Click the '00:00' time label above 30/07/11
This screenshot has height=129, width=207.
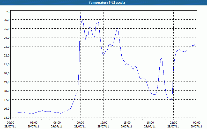click(197, 123)
